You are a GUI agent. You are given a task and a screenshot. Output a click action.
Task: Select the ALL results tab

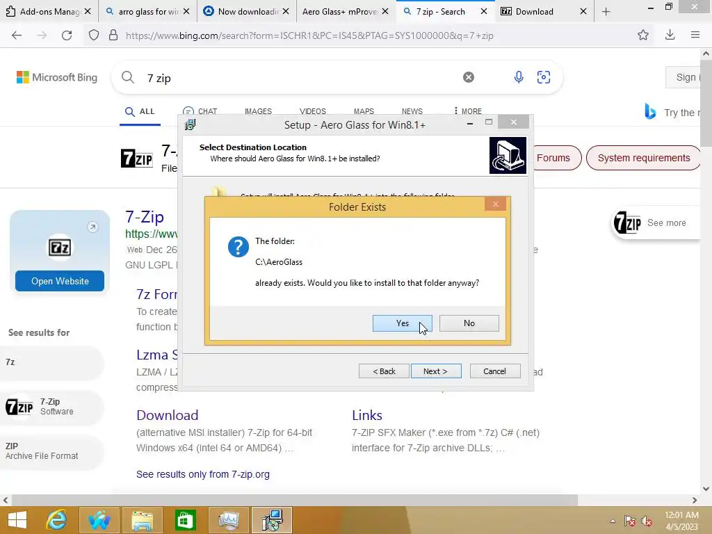click(140, 112)
